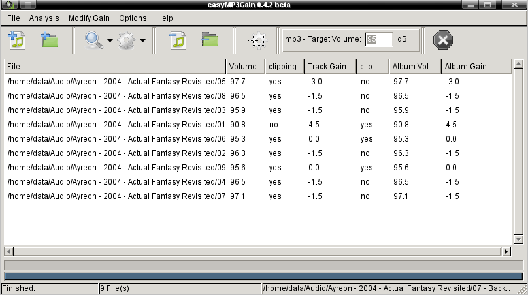The image size is (528, 295).
Task: Click Album Gain -3.0 in row 05
Action: 452,82
